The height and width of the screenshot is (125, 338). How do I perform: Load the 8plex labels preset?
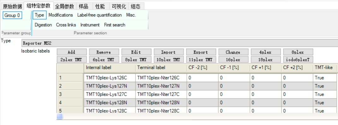click(298, 52)
